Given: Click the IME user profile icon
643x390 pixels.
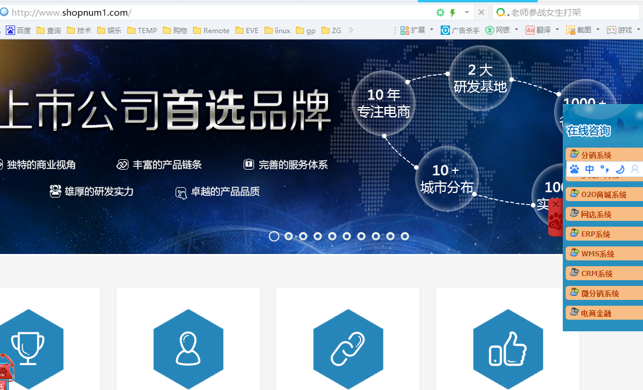Looking at the screenshot, I should click(x=635, y=169).
